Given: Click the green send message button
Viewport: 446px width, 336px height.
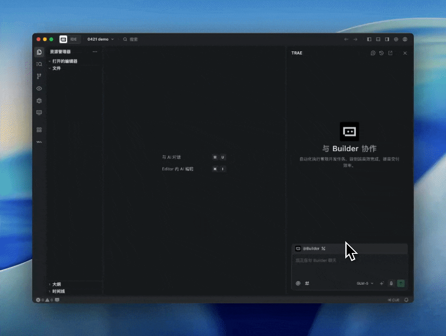Looking at the screenshot, I should pyautogui.click(x=401, y=283).
